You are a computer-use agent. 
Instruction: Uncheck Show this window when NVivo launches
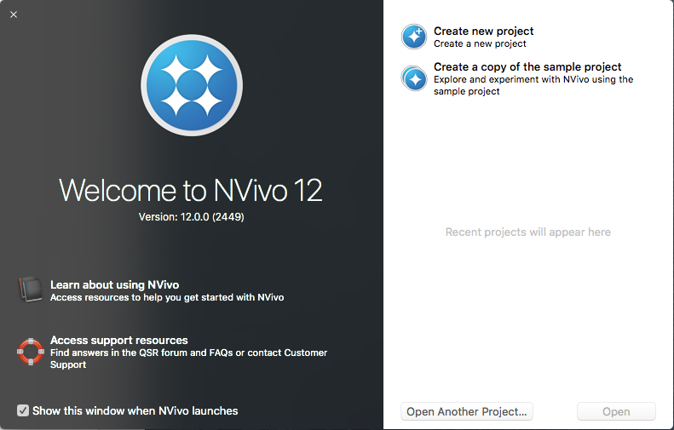point(23,410)
